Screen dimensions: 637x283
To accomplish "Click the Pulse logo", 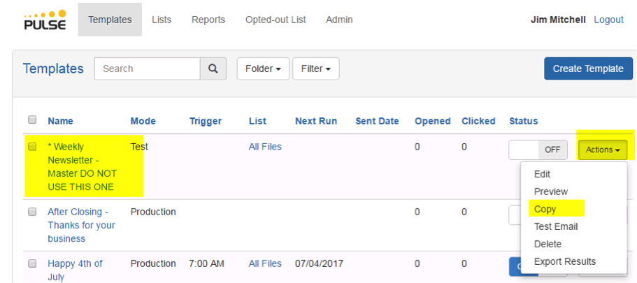I will coord(45,20).
